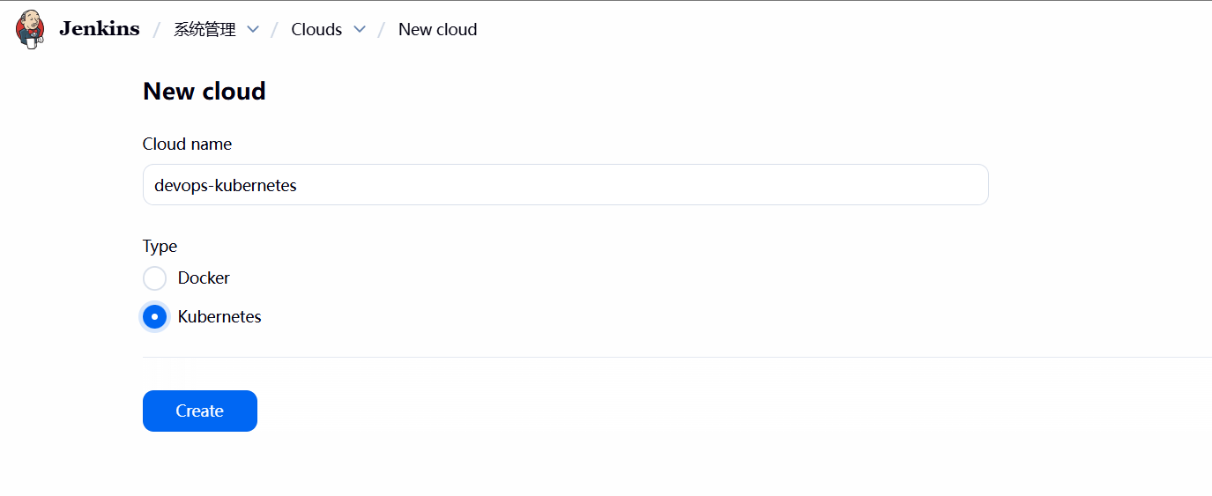
Task: Expand the chevron beside Clouds
Action: (x=359, y=29)
